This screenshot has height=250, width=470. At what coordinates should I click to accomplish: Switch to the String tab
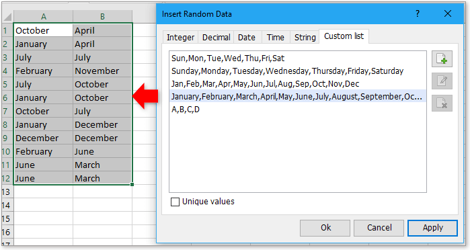coord(305,38)
